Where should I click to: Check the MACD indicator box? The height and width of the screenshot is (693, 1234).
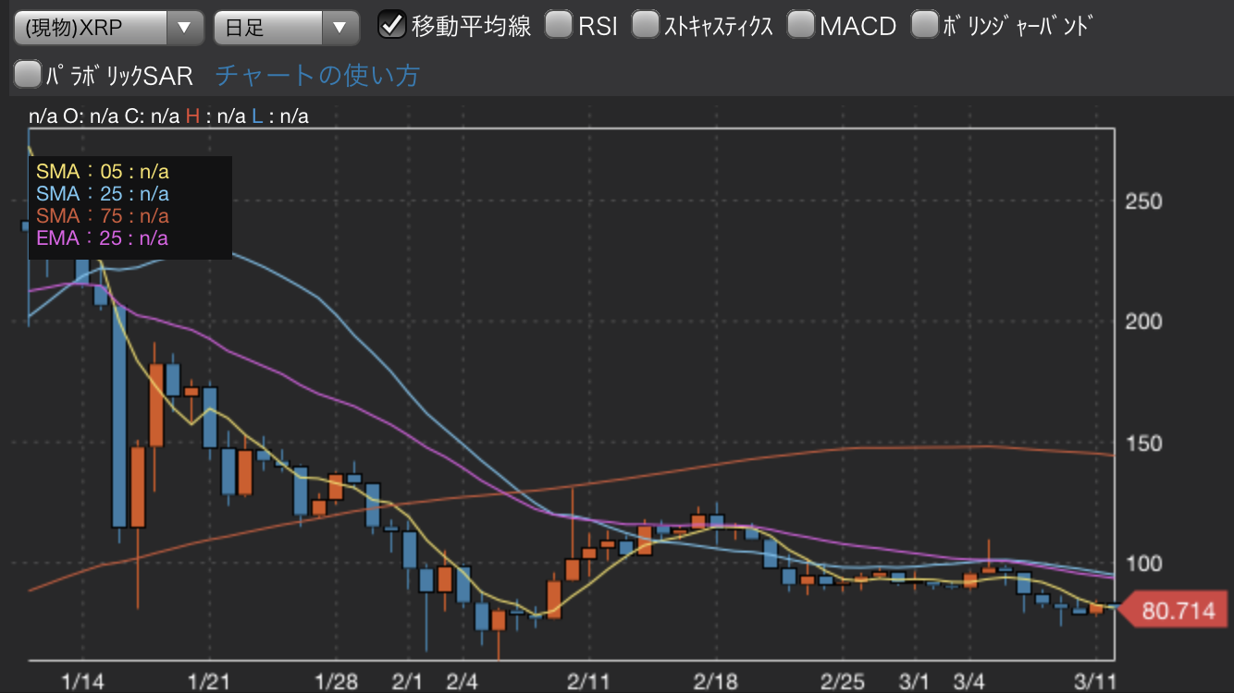pyautogui.click(x=801, y=25)
